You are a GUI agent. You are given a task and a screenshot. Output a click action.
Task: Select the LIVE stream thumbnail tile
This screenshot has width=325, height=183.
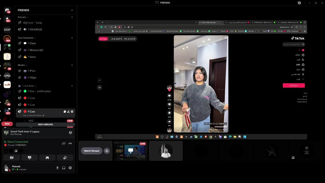[131, 151]
